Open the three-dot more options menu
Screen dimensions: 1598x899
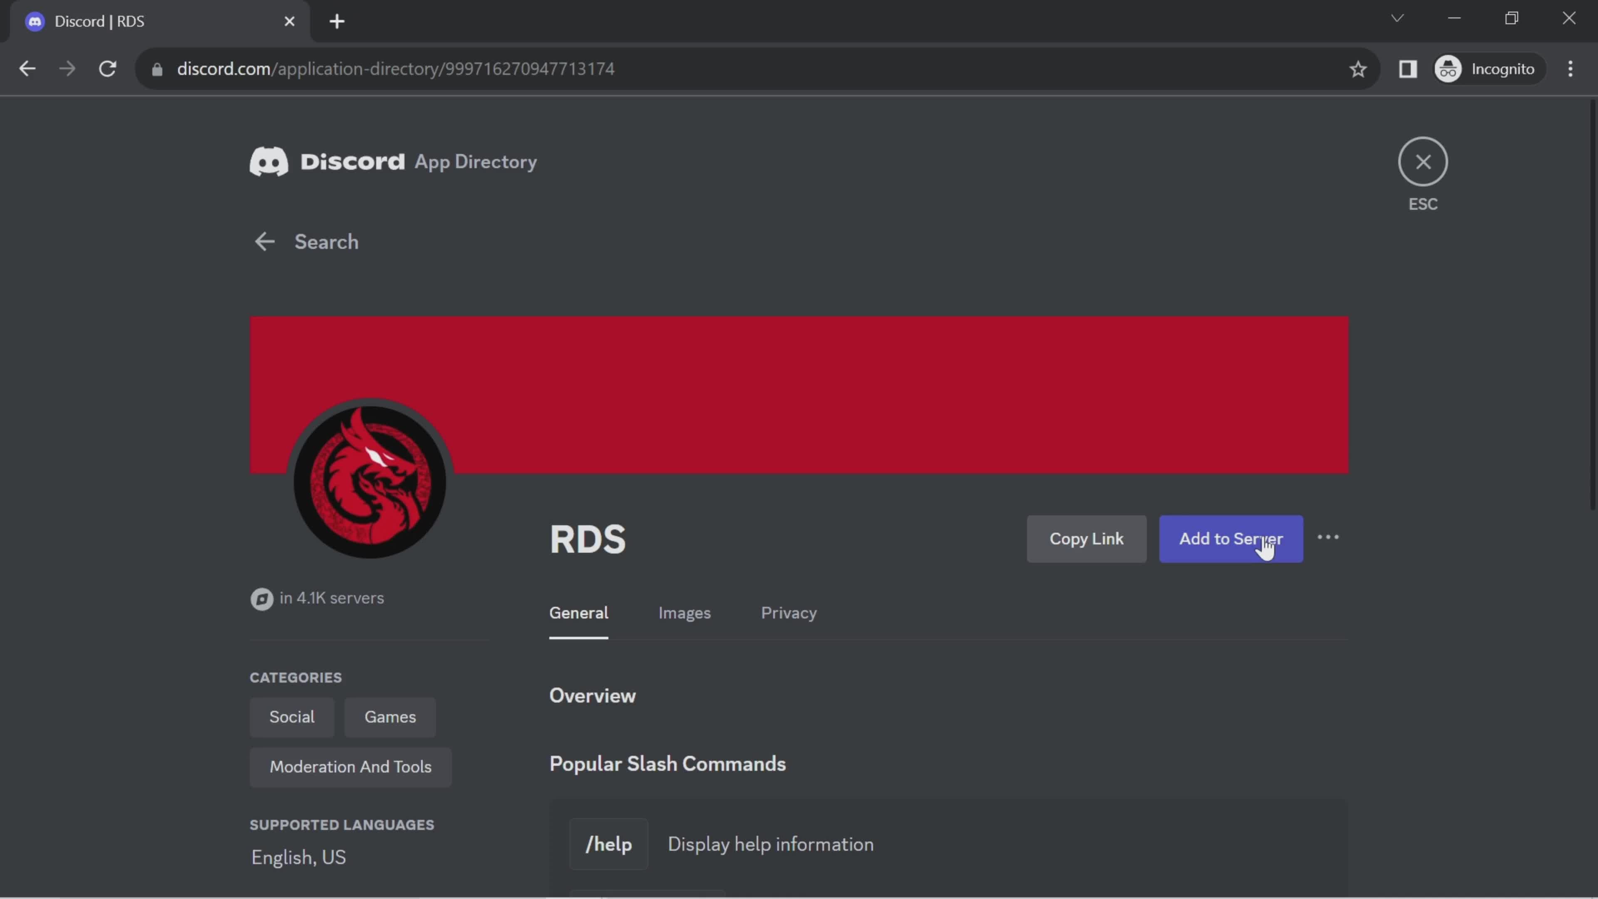1328,537
